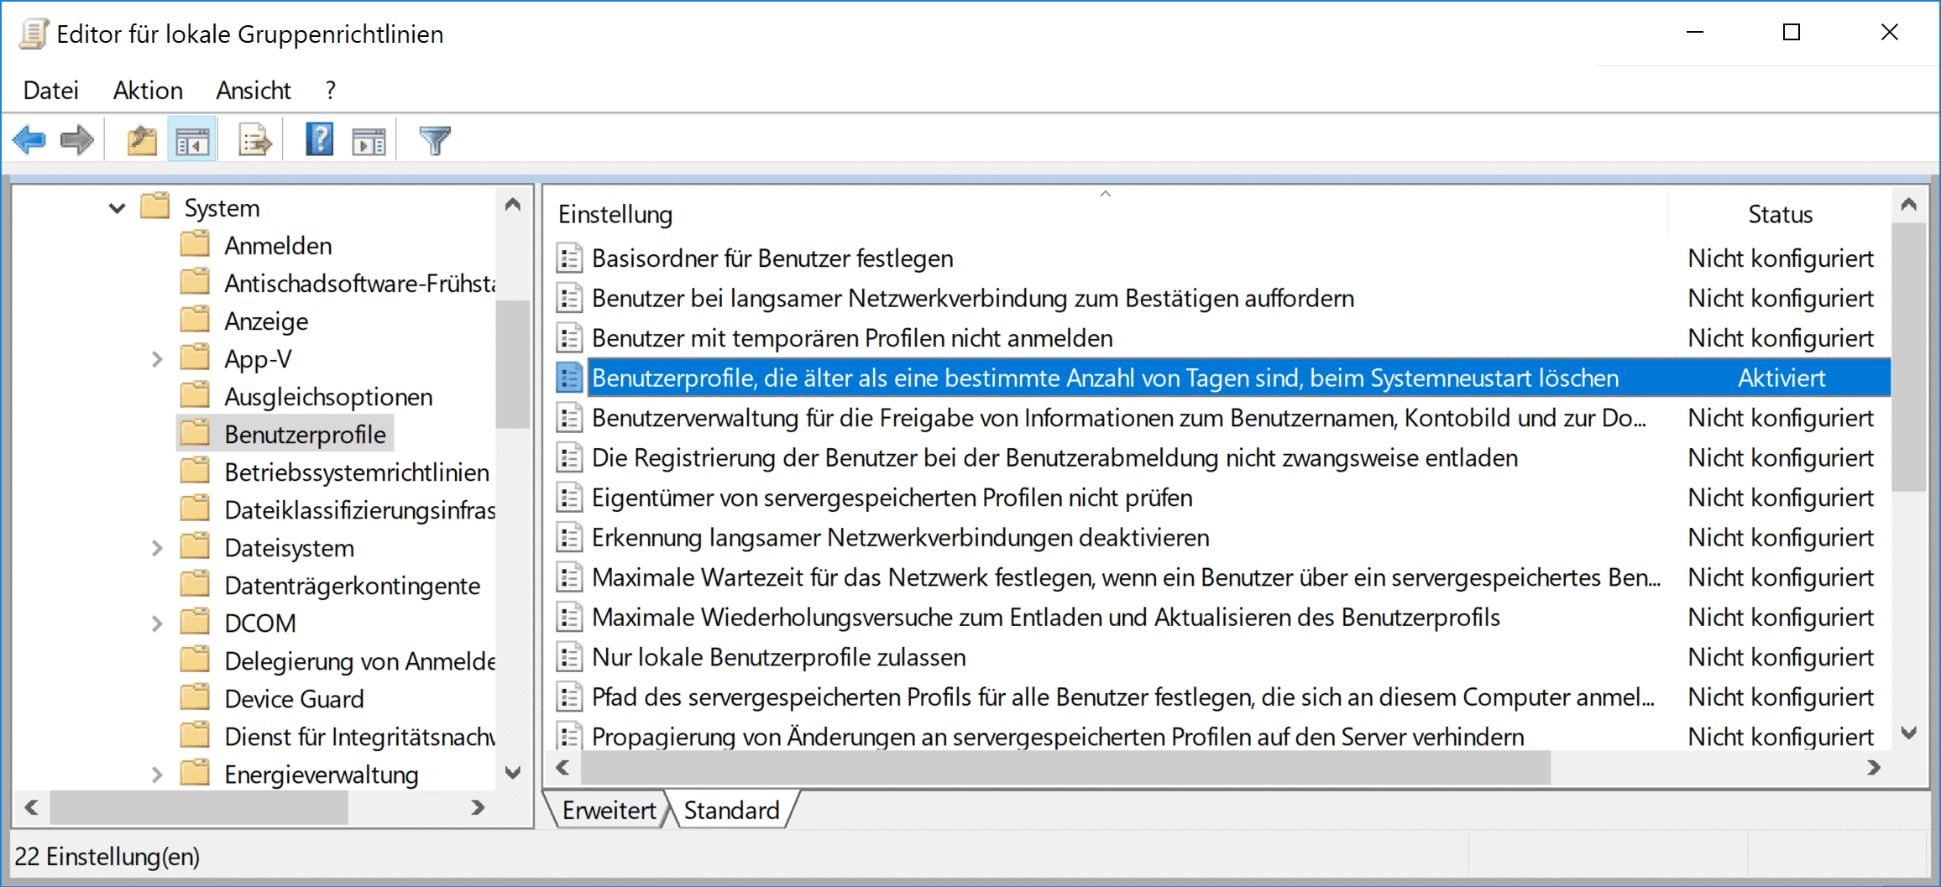Click tree pane scroll right arrow

pos(478,807)
